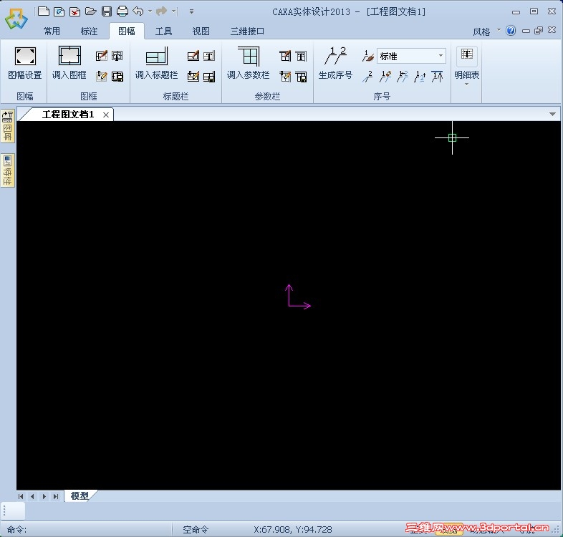Viewport: 563px width, 537px height.
Task: Open the 视图 ribbon tab
Action: [201, 32]
